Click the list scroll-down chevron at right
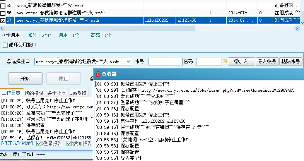This screenshot has height=161, width=304. tap(302, 23)
